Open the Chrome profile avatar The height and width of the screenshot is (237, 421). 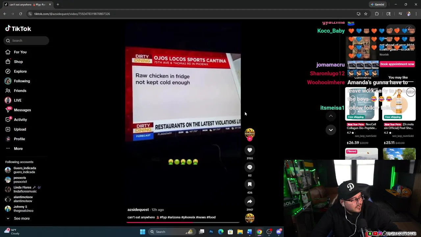[409, 14]
